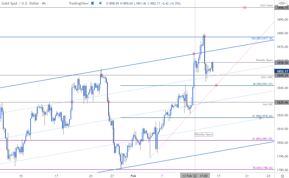Screen dimensions: 289x178
Task: Click the 4h interval label
Action: click(x=44, y=3)
